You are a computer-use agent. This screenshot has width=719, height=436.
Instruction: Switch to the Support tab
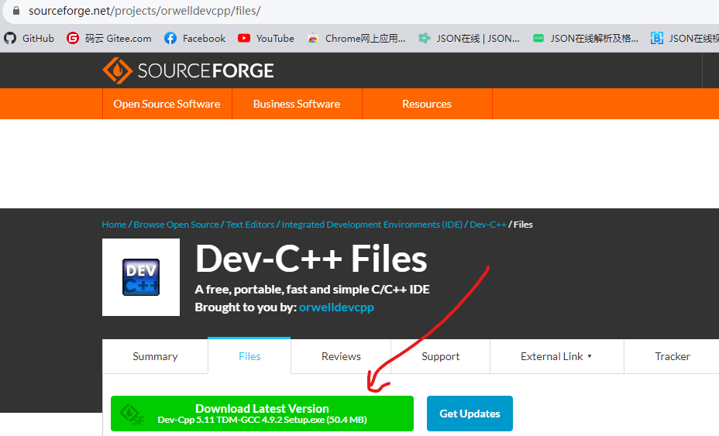point(441,357)
